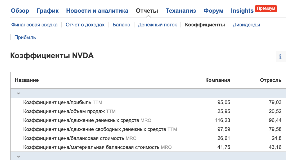The image size is (289, 160).
Task: Select the Коэффициенты sub-tab
Action: [205, 25]
